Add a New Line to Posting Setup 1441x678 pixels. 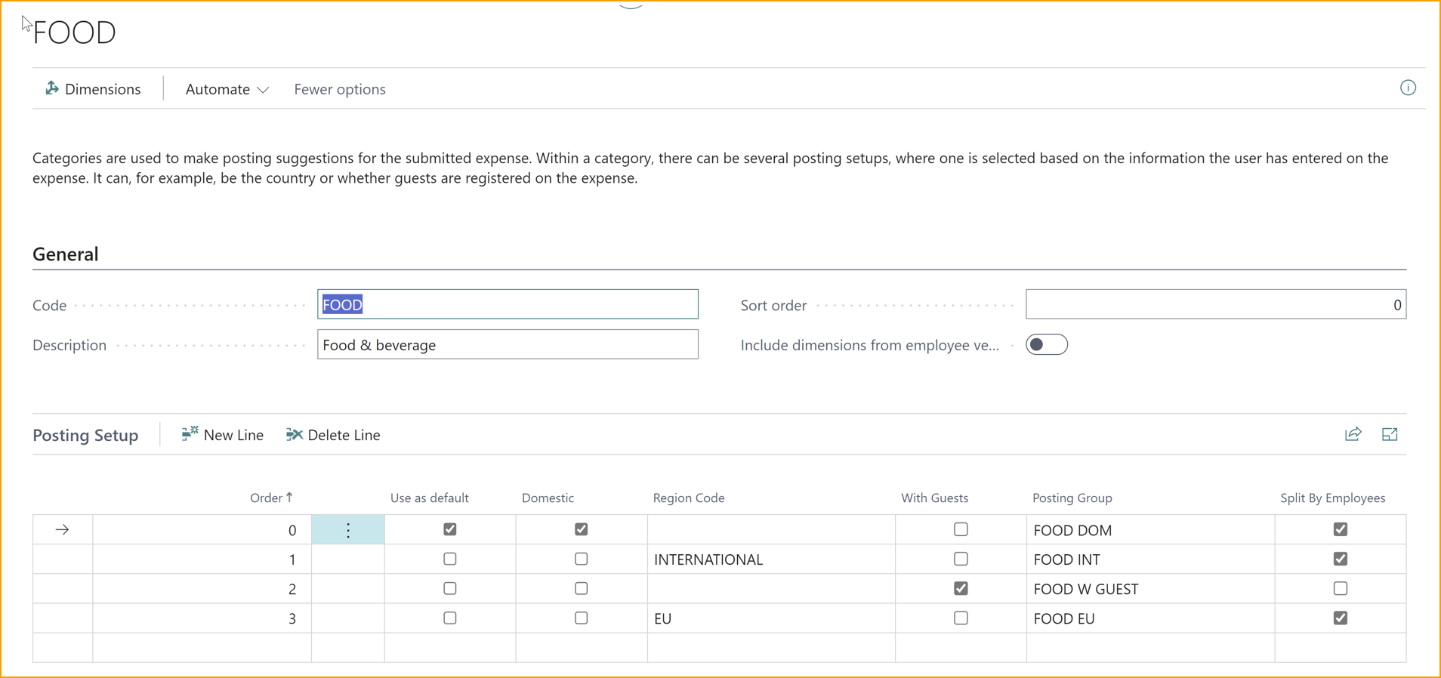222,435
